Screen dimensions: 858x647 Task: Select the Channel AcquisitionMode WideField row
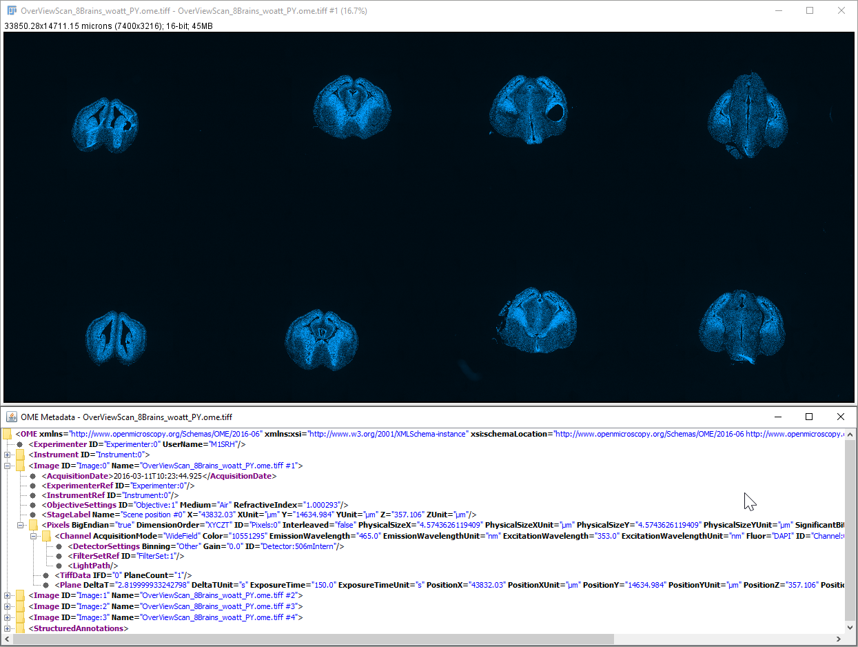[450, 536]
